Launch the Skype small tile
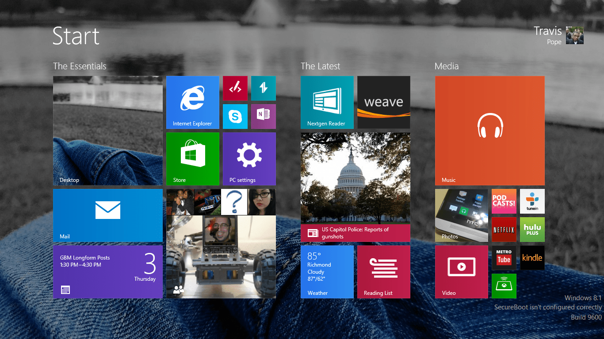Image resolution: width=604 pixels, height=339 pixels. point(235,117)
